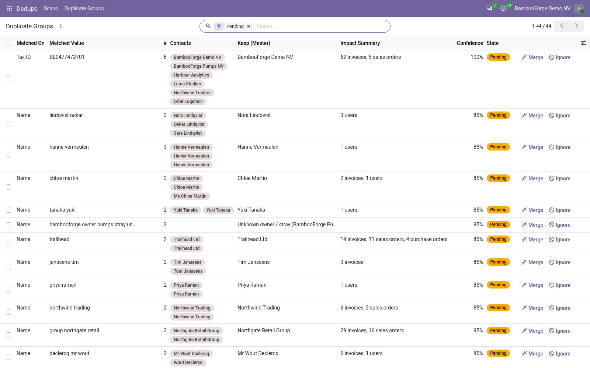Image resolution: width=590 pixels, height=368 pixels.
Task: Click into the Search input field
Action: (321, 26)
